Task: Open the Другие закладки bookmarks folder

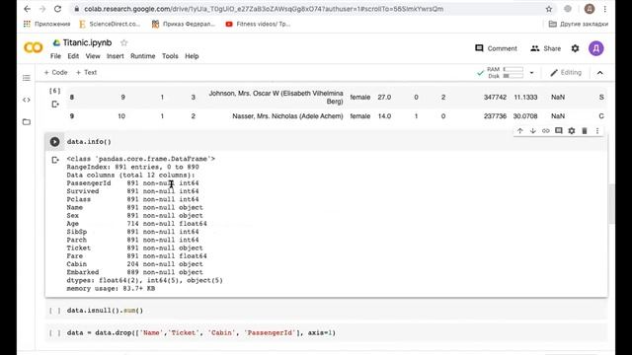Action: (579, 24)
